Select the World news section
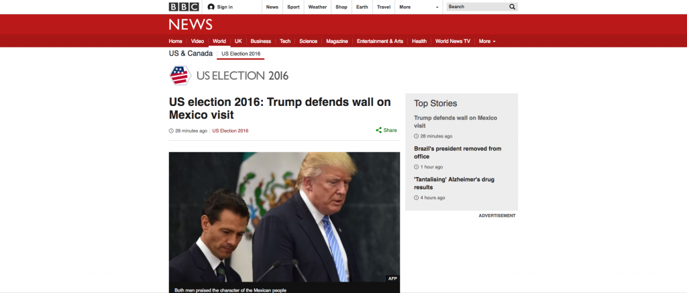687x293 pixels. (219, 41)
